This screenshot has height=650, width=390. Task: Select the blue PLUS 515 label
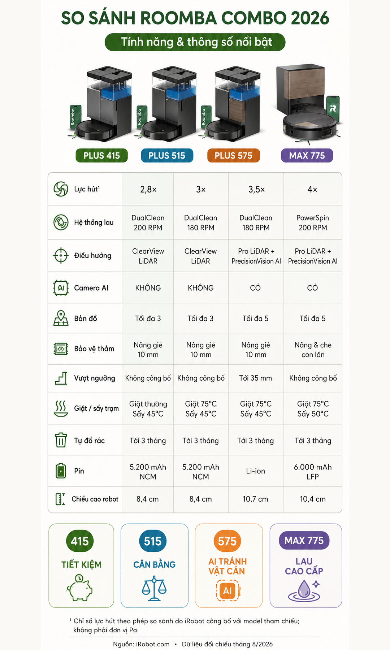click(167, 156)
